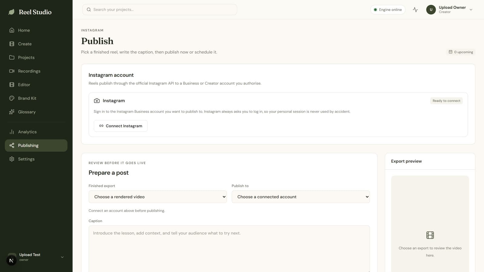Click the Editor film strip icon
Image resolution: width=484 pixels, height=272 pixels.
[12, 85]
